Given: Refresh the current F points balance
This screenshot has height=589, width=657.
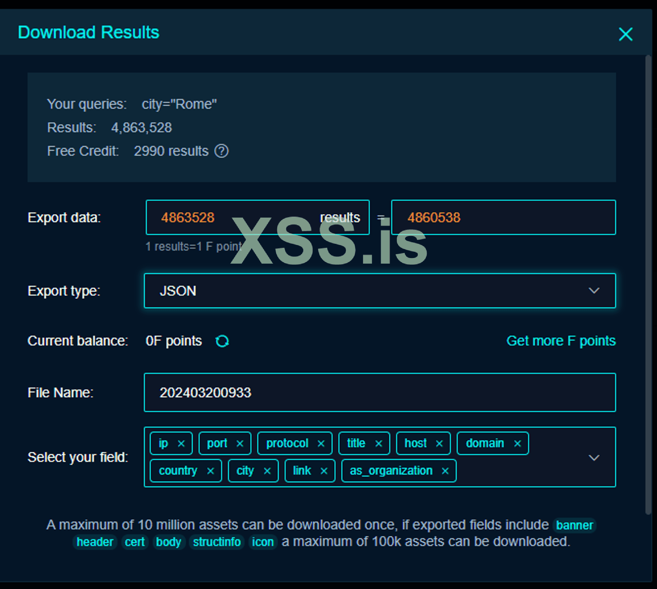Looking at the screenshot, I should point(222,341).
